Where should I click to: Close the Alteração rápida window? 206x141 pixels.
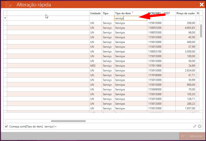(x=202, y=4)
